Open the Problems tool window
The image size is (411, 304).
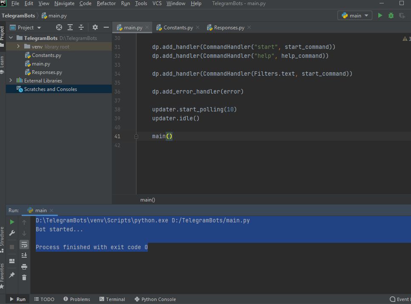[77, 299]
